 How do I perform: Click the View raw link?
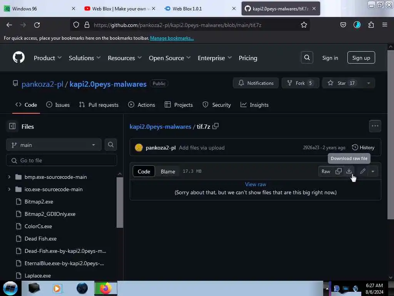(x=255, y=184)
